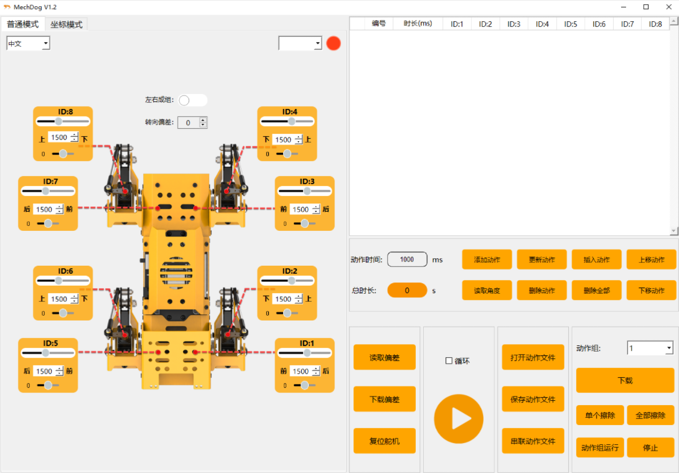Click the down arrow on steering deviation spinner
Screen dimensions: 679x473
point(203,125)
